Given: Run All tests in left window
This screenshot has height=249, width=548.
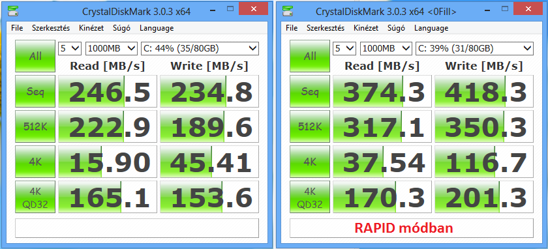Looking at the screenshot, I should [35, 56].
